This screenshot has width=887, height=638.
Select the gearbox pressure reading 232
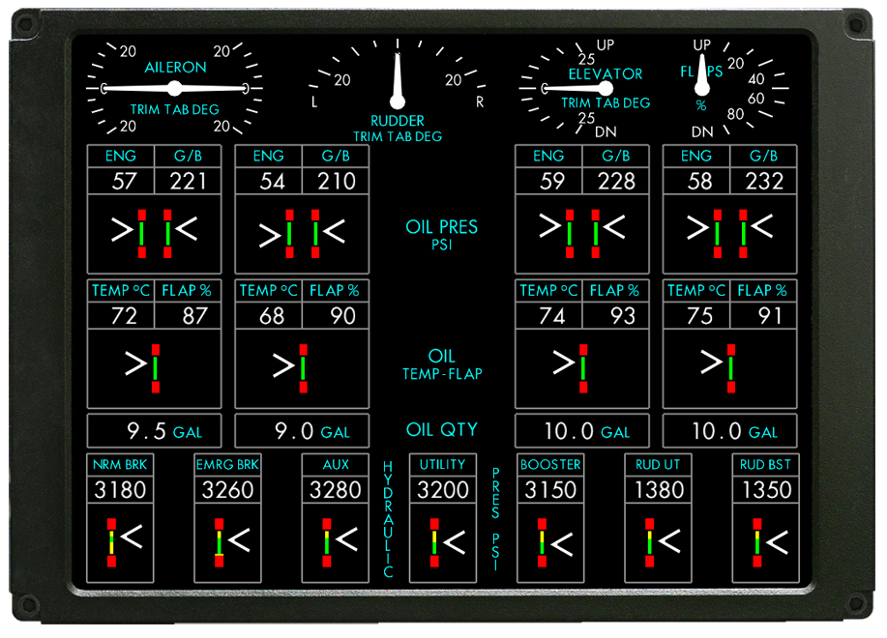coord(764,181)
